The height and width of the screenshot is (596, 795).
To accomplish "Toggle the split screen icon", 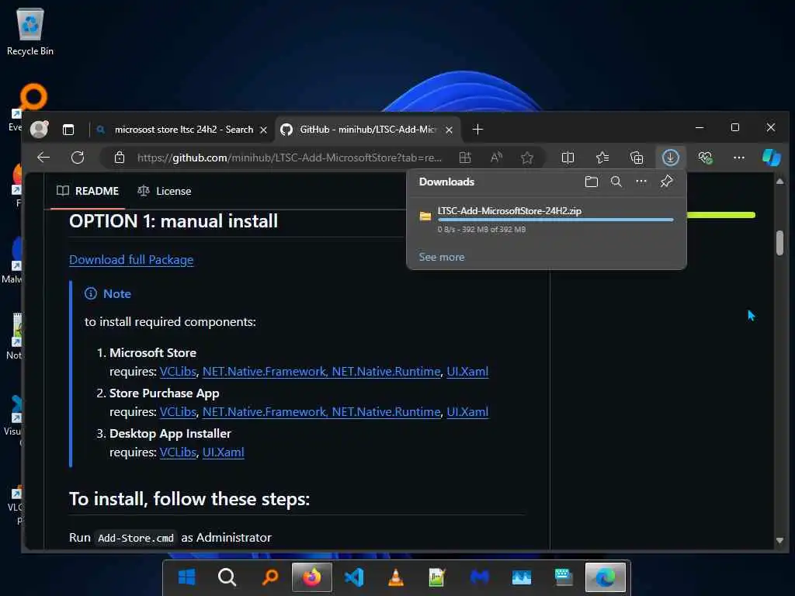I will [568, 158].
